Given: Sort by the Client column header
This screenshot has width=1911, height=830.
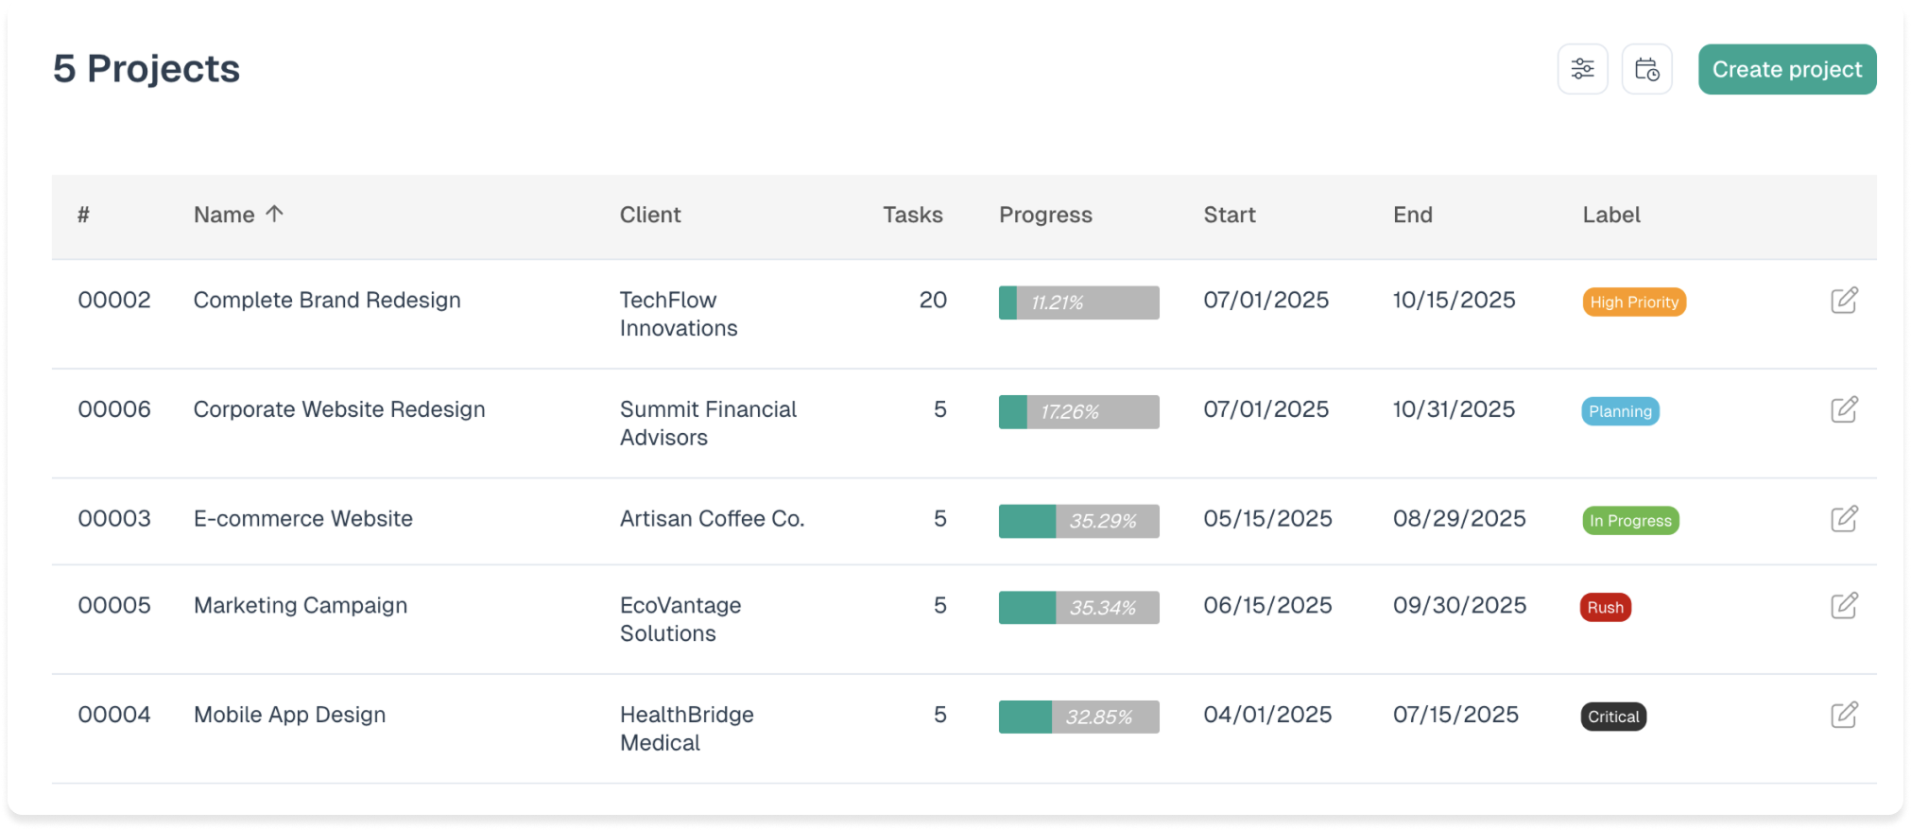Looking at the screenshot, I should 649,216.
